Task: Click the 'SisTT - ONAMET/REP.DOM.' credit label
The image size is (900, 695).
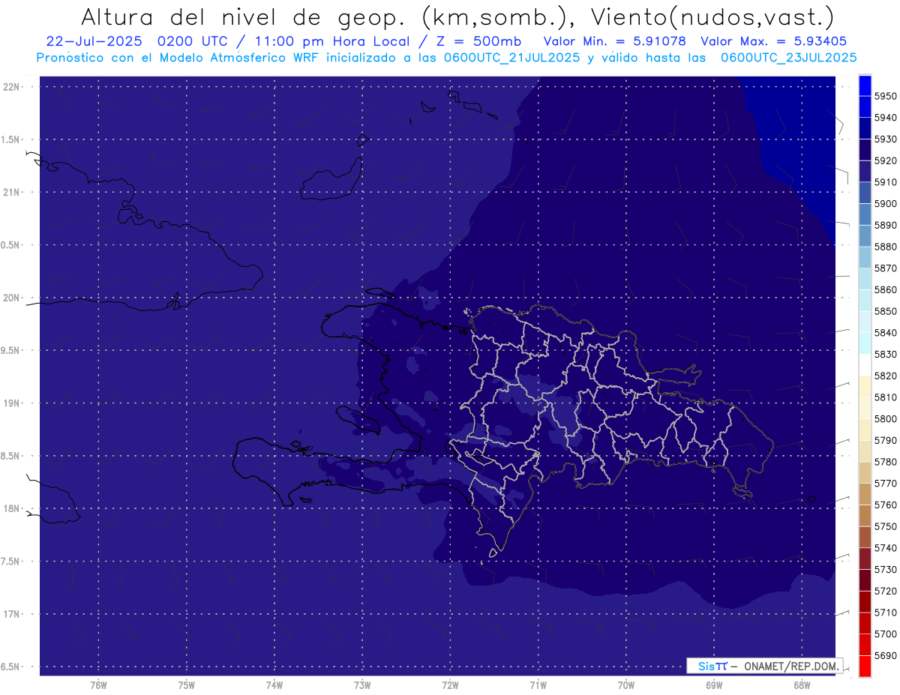Action: tap(765, 666)
